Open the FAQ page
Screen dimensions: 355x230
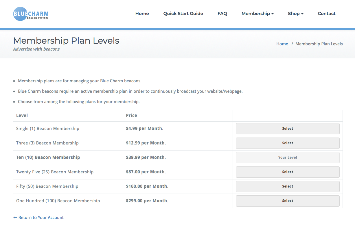222,14
